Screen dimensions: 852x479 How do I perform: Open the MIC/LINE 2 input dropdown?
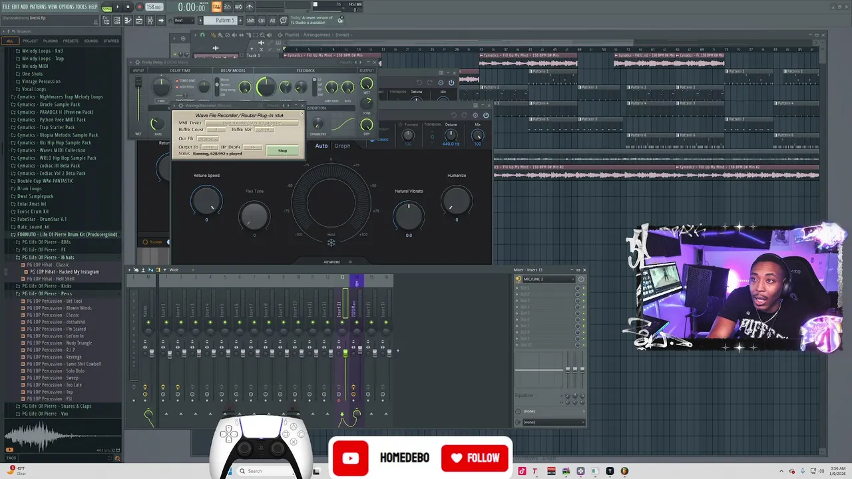[549, 279]
